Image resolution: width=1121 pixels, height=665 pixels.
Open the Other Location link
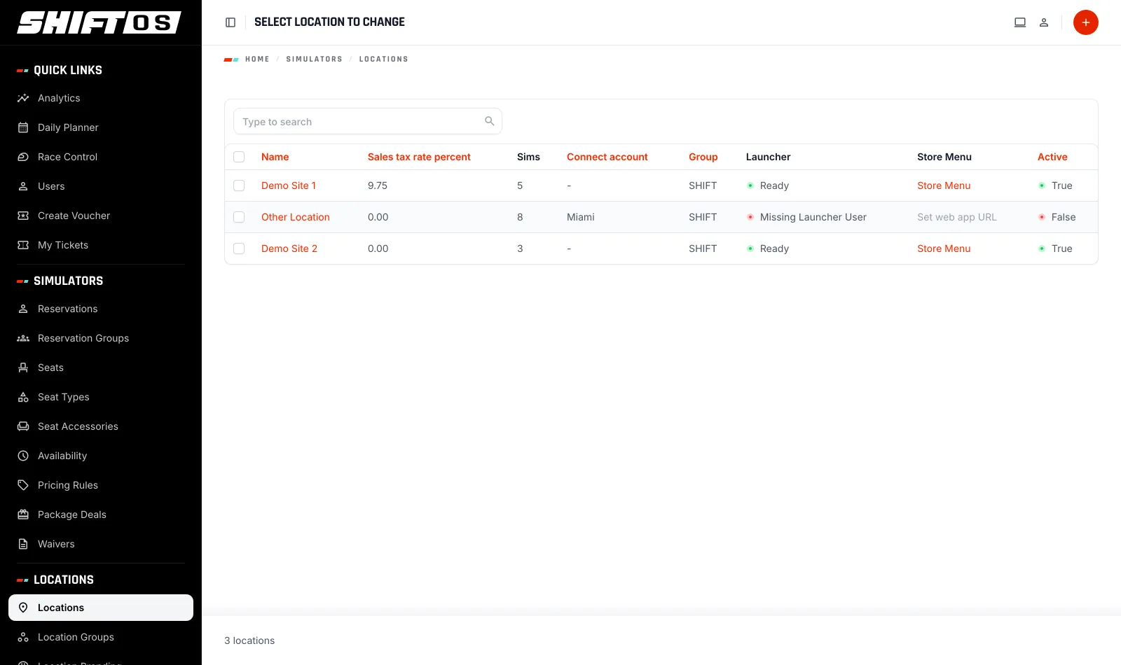296,217
